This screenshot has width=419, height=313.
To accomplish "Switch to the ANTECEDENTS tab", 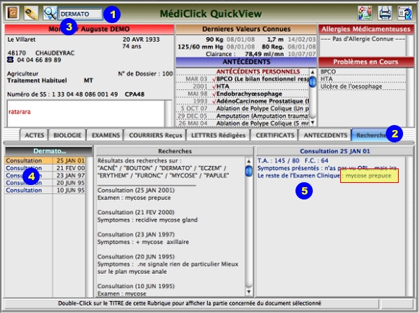I will coord(325,135).
